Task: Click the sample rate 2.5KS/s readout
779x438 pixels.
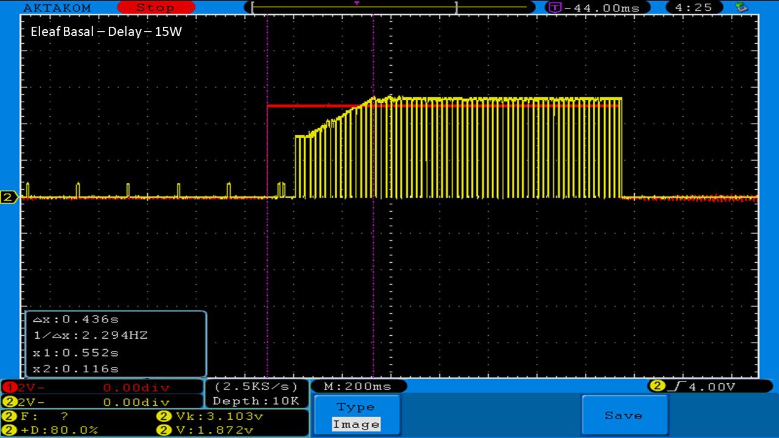Action: coord(256,386)
